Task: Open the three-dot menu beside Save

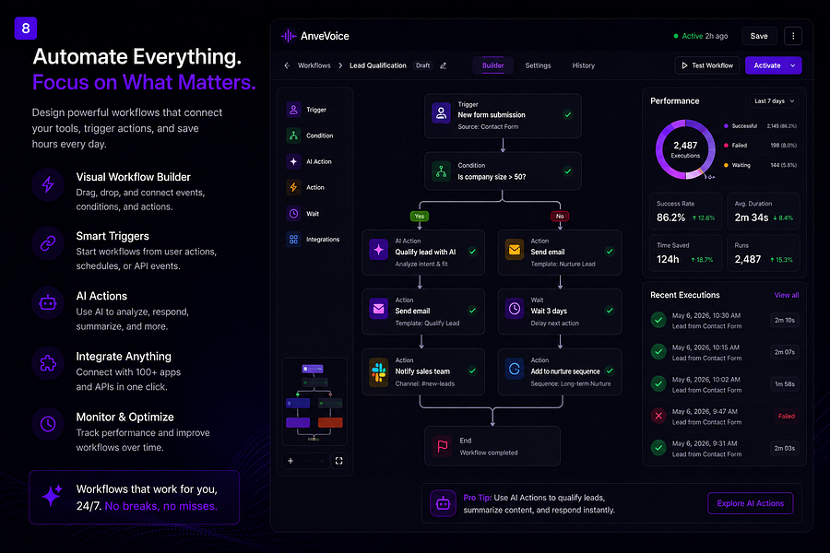Action: click(x=792, y=36)
